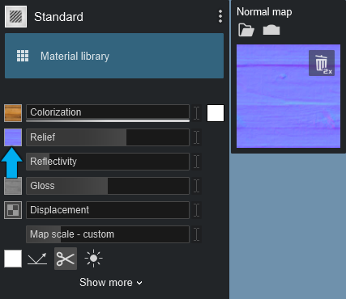
Task: Open the Material library
Action: coord(114,56)
